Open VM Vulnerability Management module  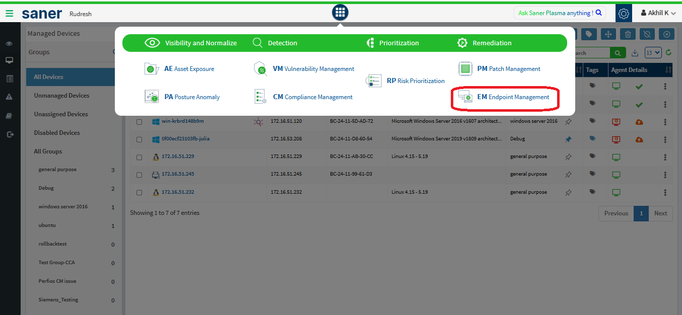click(x=304, y=69)
